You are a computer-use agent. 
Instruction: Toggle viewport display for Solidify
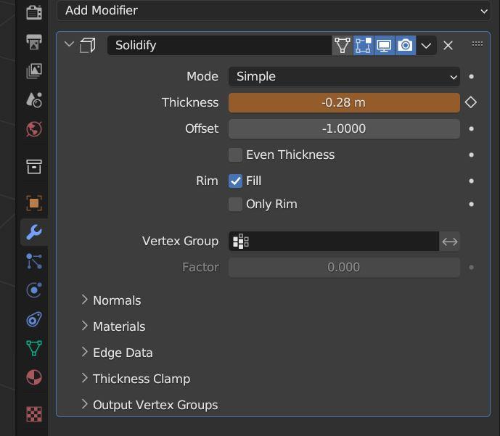[x=384, y=45]
